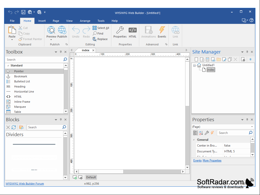Click the Default breakpoint button

click(x=91, y=177)
